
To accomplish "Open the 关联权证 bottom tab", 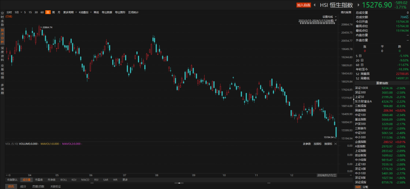I will pyautogui.click(x=56, y=186).
